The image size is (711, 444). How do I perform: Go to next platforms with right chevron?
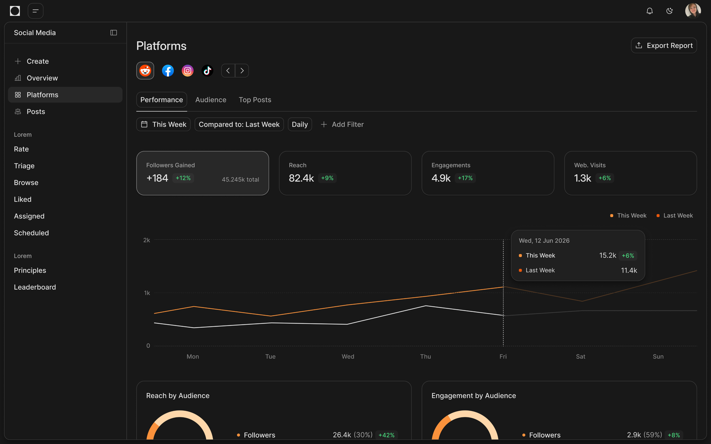(242, 71)
